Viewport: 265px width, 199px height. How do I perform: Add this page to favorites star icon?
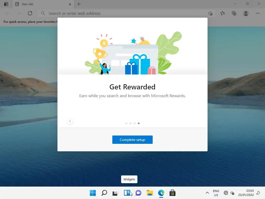210,13
